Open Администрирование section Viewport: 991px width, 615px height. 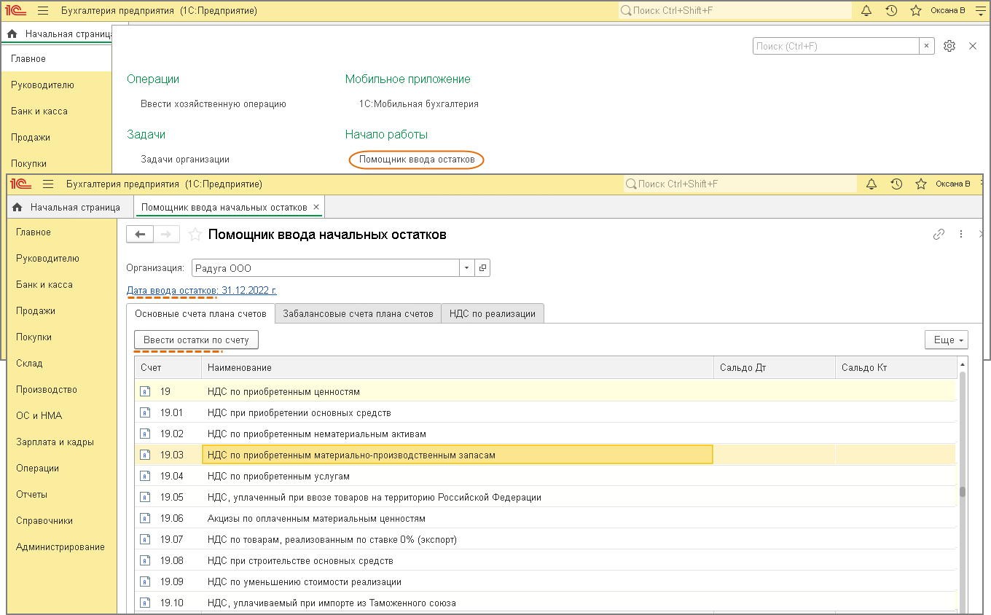60,547
